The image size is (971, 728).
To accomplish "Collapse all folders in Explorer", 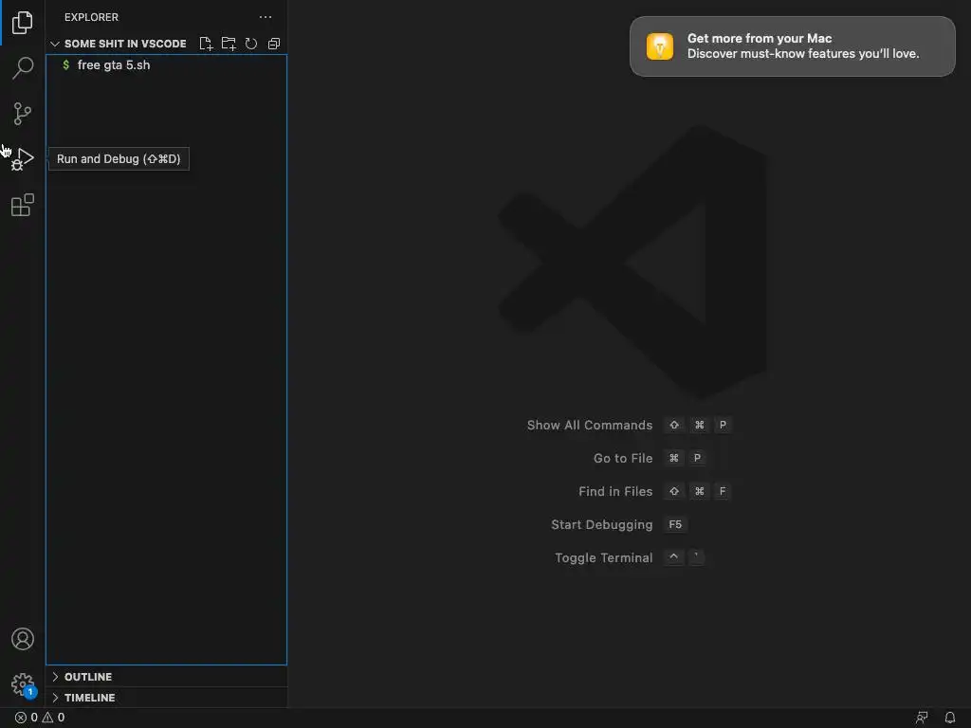I will (x=274, y=44).
